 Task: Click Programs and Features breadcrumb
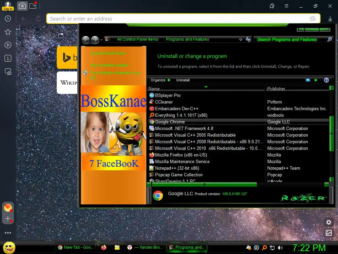pos(187,39)
